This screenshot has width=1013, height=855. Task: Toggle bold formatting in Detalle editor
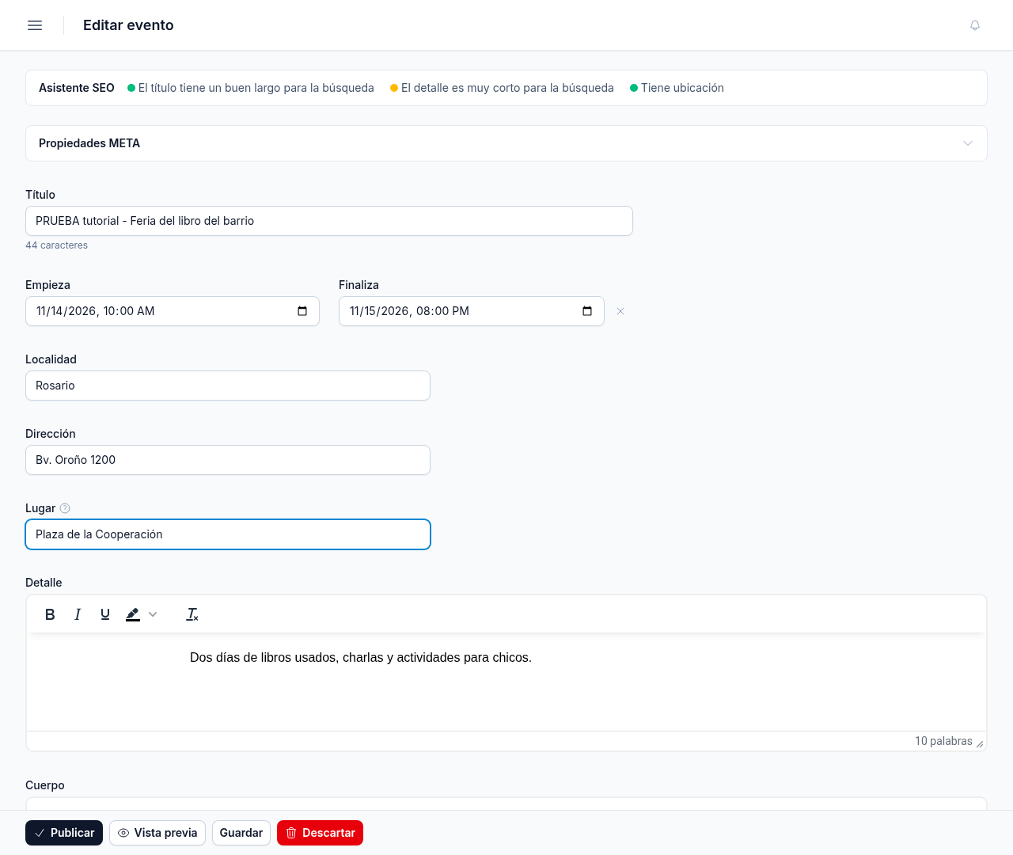coord(50,614)
